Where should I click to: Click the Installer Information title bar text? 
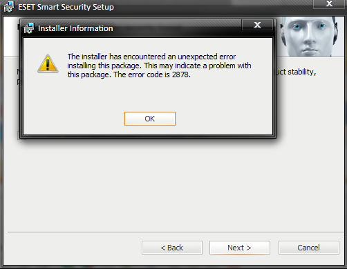[x=75, y=28]
